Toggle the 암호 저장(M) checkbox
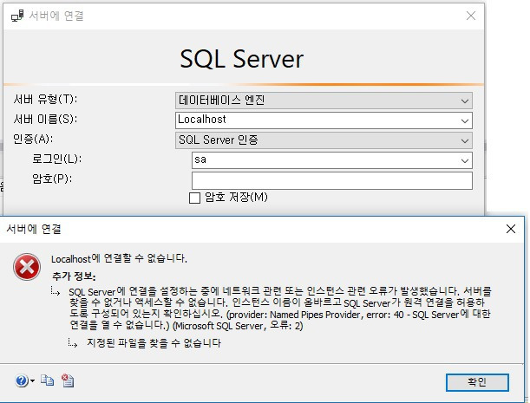Screen dimensions: 530x403 [x=194, y=198]
